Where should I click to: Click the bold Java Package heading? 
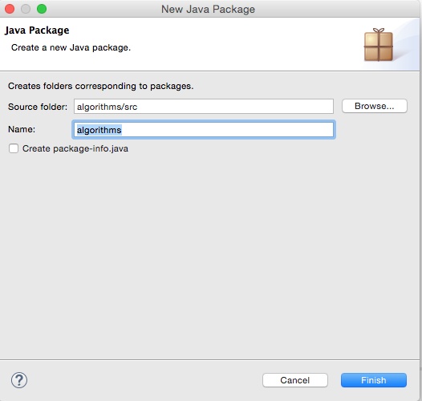[x=37, y=30]
